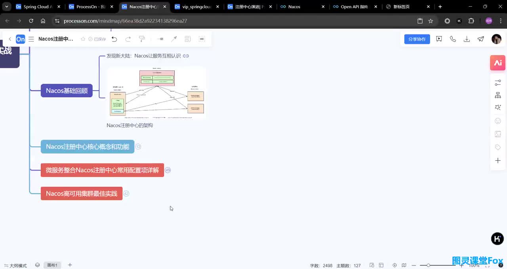Publish the mind map via paper-plane icon
Image resolution: width=507 pixels, height=269 pixels.
pyautogui.click(x=480, y=39)
